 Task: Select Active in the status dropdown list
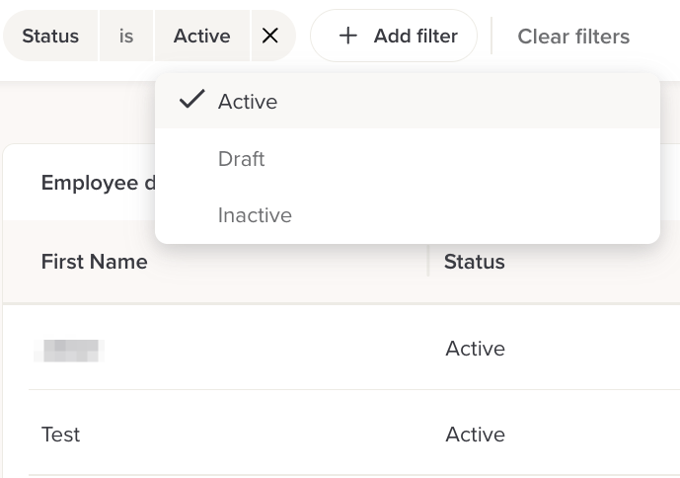248,102
